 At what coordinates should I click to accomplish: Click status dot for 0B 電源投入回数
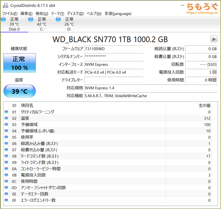click(x=6, y=175)
